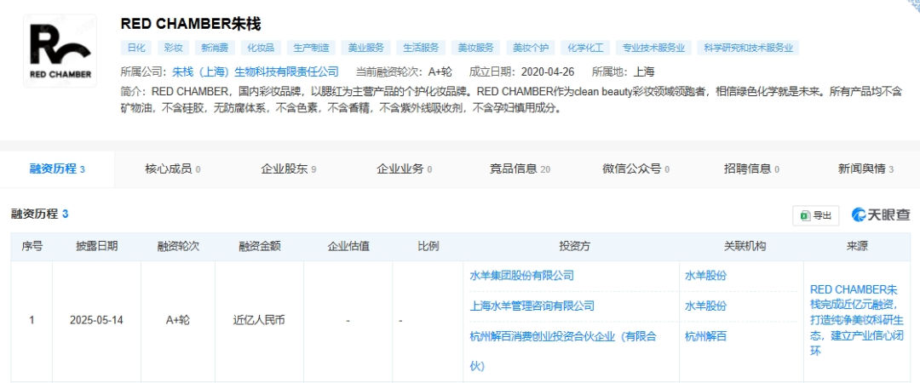Switch to the 企业股东 tab
Viewport: 920px width, 383px height.
pyautogui.click(x=288, y=169)
